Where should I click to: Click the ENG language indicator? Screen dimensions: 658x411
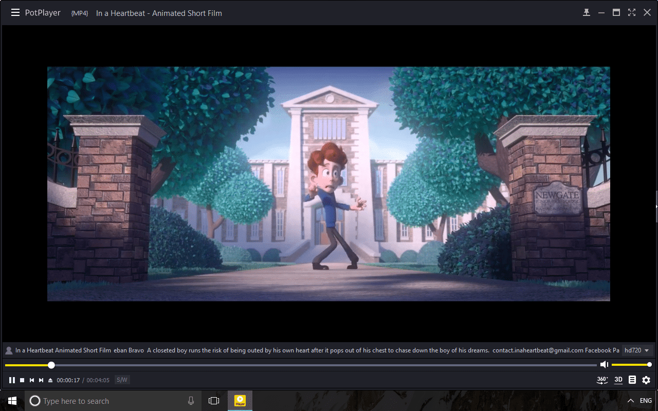point(646,401)
